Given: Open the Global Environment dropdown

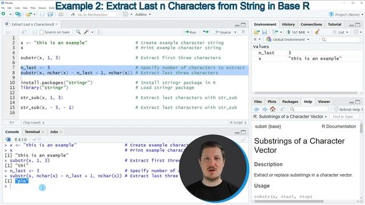Looking at the screenshot, I should pyautogui.click(x=287, y=39).
